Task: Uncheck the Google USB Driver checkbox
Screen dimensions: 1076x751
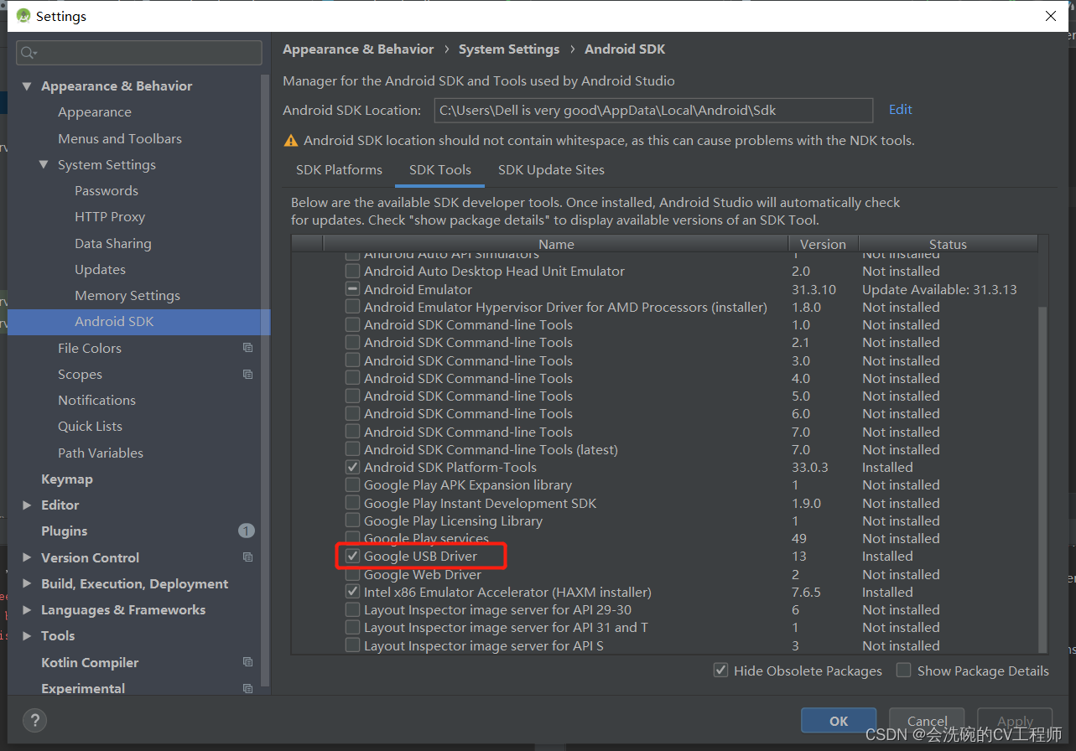Action: (x=352, y=556)
